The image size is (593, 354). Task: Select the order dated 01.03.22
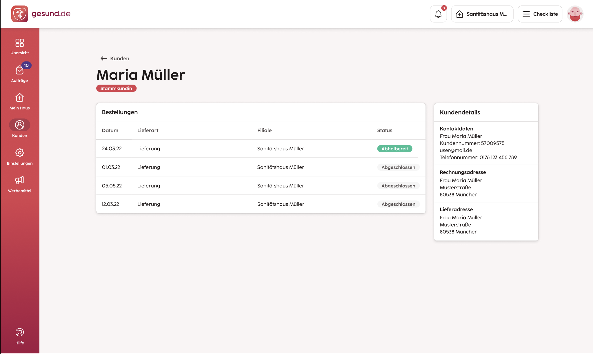click(261, 167)
